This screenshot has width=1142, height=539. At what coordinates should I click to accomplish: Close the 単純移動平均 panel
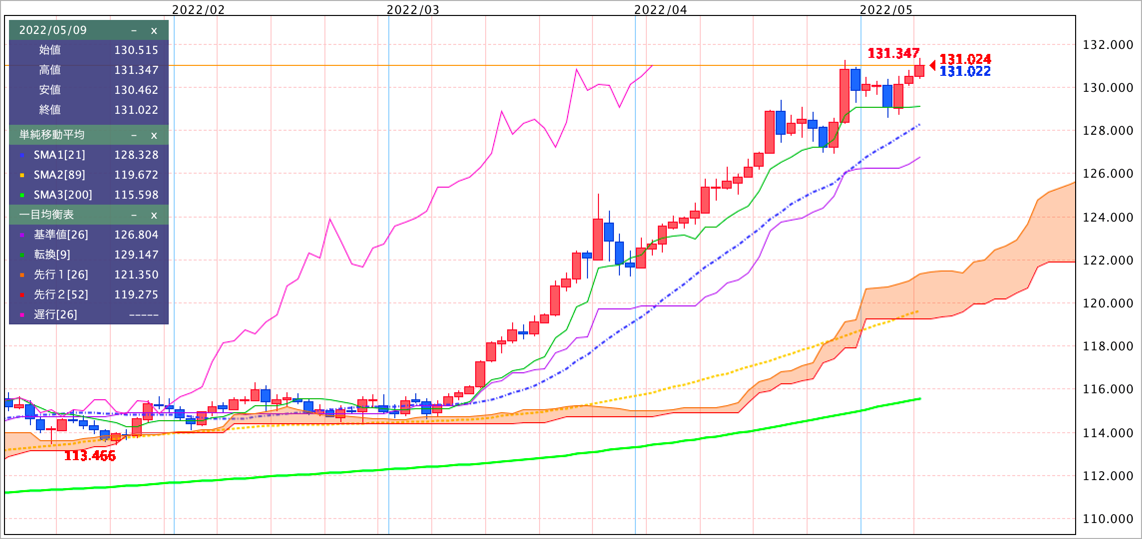coord(154,135)
